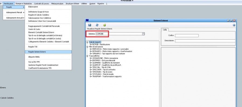Screen dimensions: 242x107
Task: Collapse the Filtri di estrazione tree node
Action: pos(87,47)
